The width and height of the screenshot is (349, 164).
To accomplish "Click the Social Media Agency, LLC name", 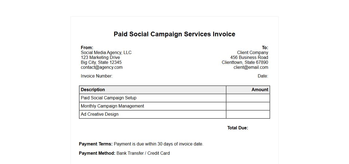I will click(x=106, y=53).
